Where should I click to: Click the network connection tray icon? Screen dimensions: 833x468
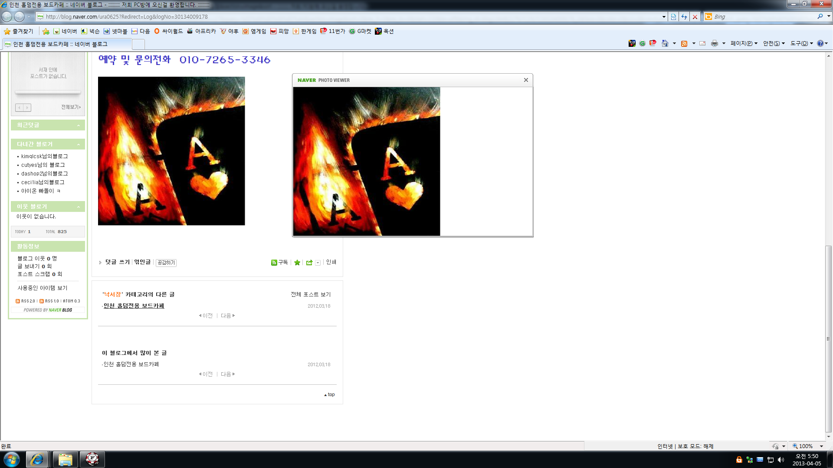tap(771, 460)
